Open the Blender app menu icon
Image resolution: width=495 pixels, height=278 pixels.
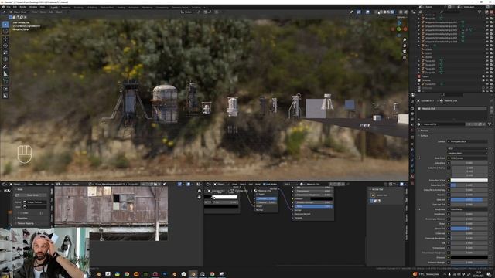[x=3, y=7]
